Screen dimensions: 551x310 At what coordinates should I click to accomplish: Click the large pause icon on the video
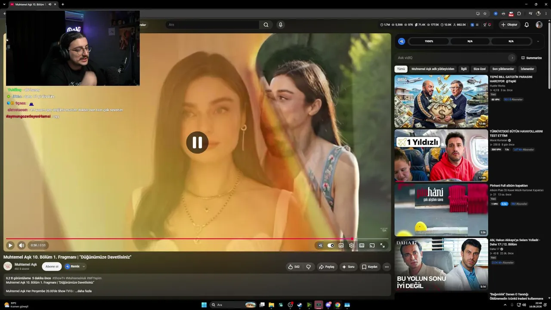197,143
